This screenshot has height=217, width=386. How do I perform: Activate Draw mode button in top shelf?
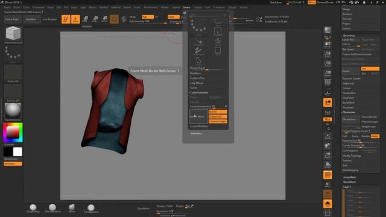(x=75, y=19)
